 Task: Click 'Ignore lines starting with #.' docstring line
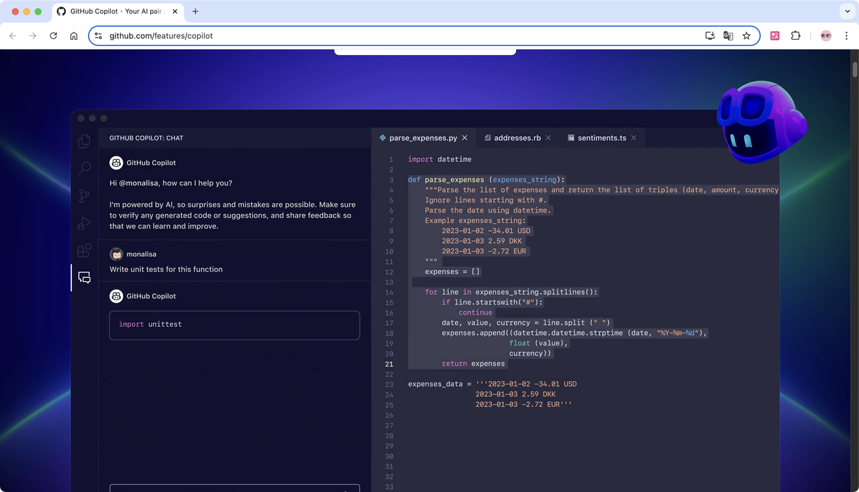[x=486, y=200]
